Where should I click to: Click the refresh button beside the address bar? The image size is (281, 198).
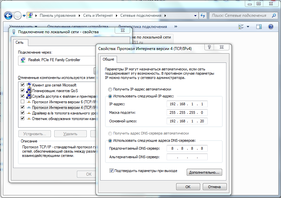click(203, 15)
